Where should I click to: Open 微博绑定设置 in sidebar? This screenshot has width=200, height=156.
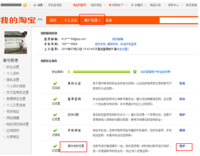pyautogui.click(x=16, y=99)
